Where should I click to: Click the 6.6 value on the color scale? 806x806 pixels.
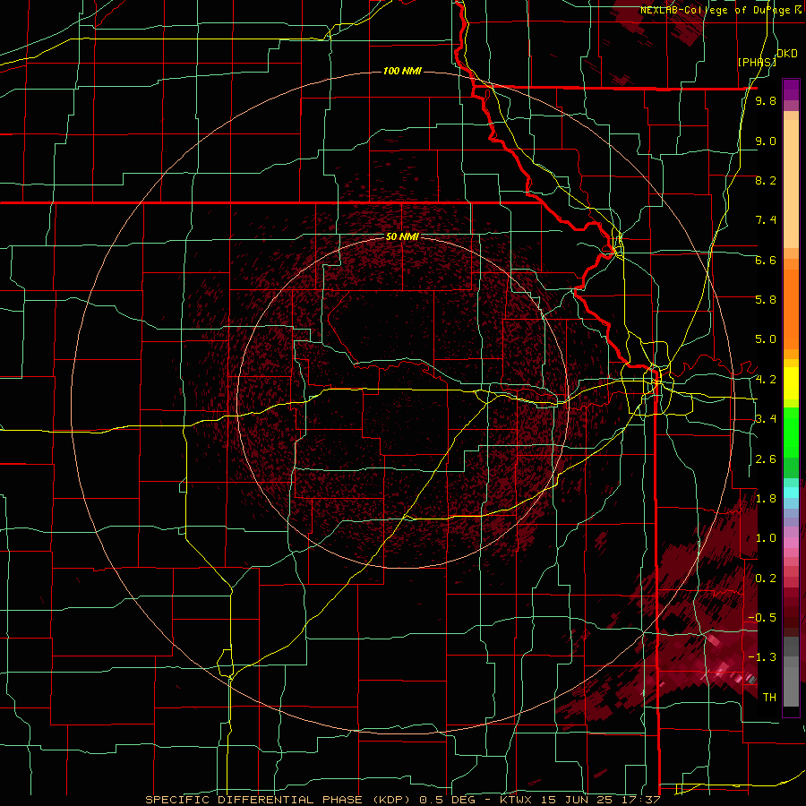[766, 260]
